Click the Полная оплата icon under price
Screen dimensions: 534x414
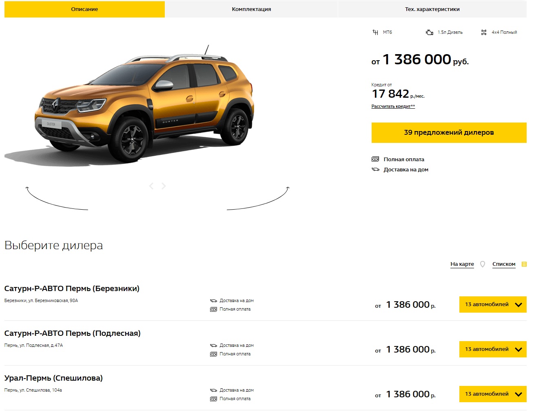point(375,159)
